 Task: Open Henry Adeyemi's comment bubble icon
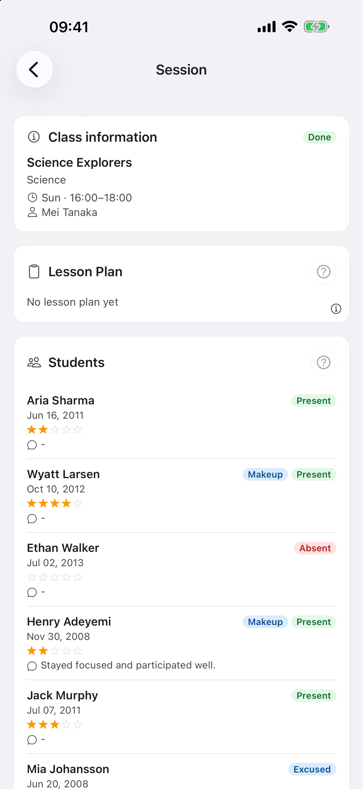(x=32, y=666)
